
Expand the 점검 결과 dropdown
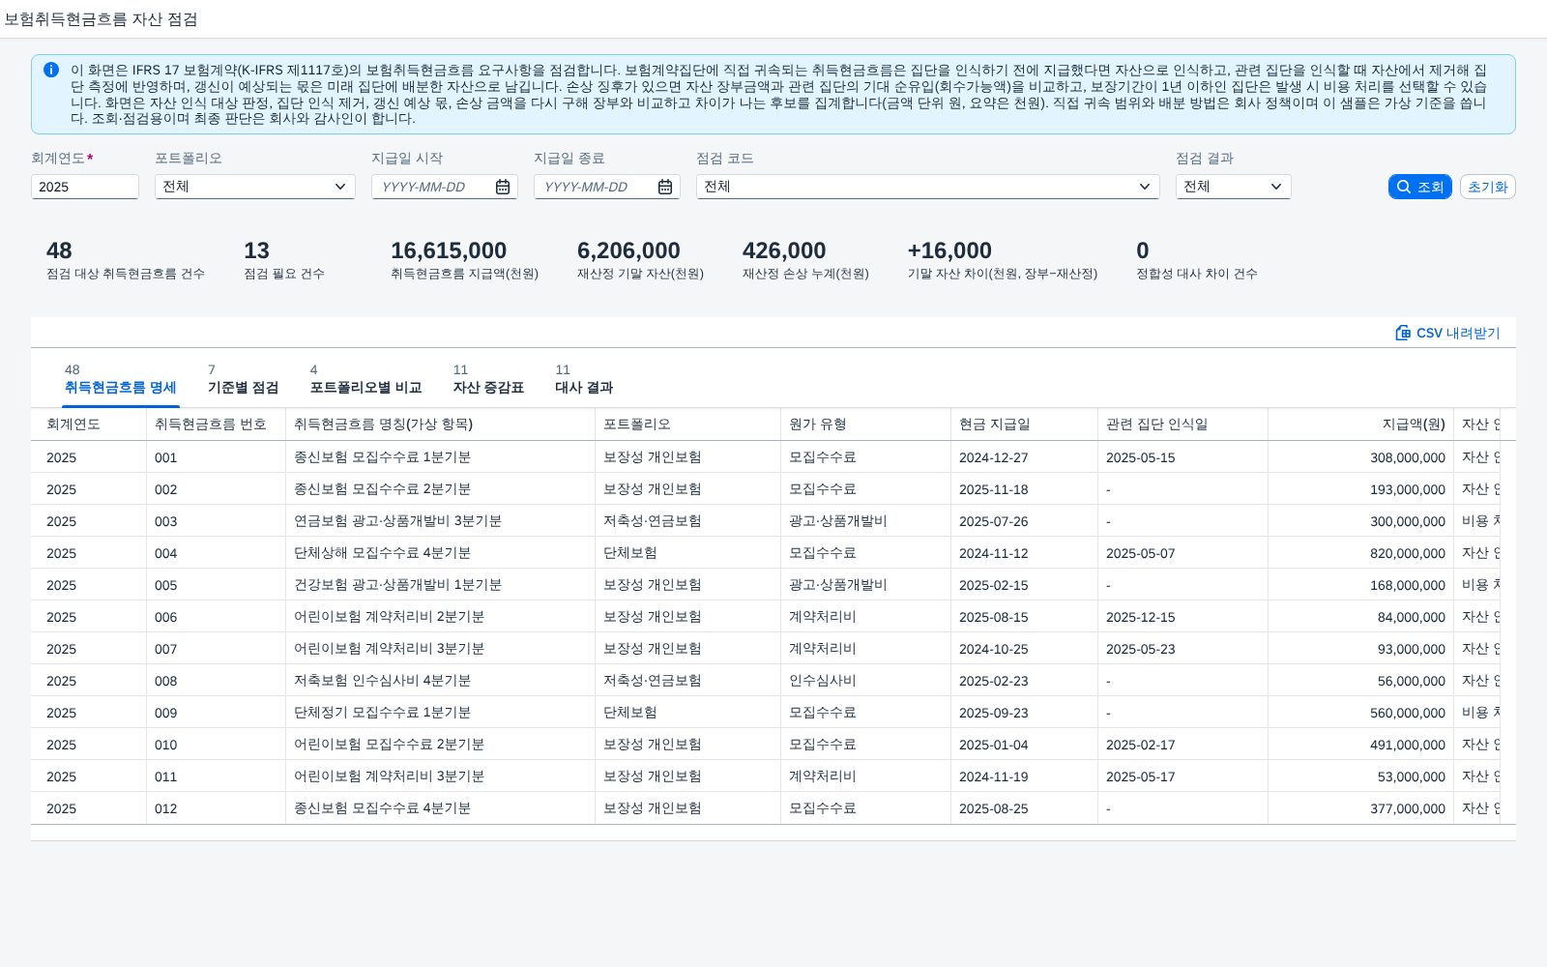click(1234, 187)
